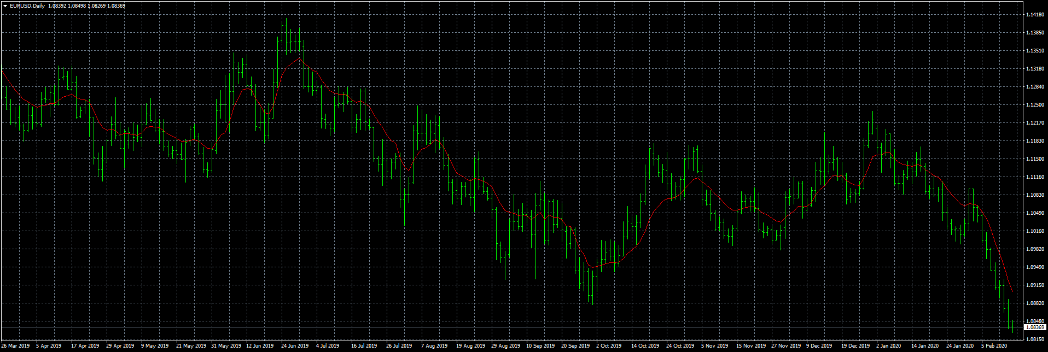Click the 24 Oct 2019 date label
This screenshot has width=1048, height=352.
click(680, 346)
